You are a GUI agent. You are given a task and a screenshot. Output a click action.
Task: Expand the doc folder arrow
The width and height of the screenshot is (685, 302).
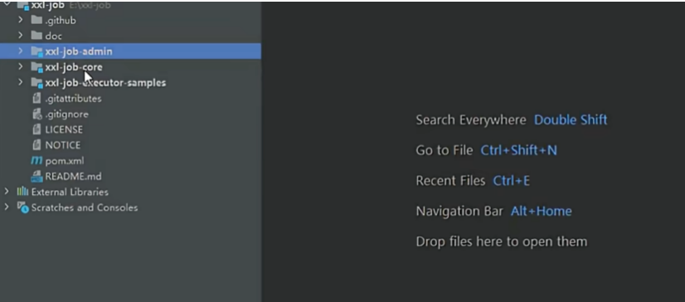point(20,35)
